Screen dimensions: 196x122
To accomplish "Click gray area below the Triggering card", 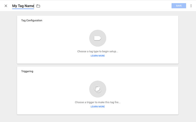I will click(x=98, y=119).
